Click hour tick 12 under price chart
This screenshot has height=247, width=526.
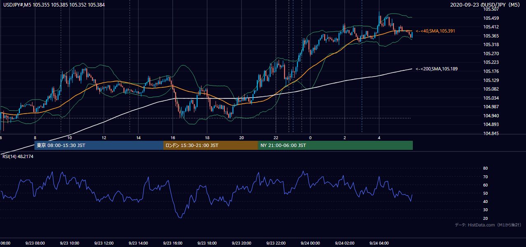click(x=104, y=138)
